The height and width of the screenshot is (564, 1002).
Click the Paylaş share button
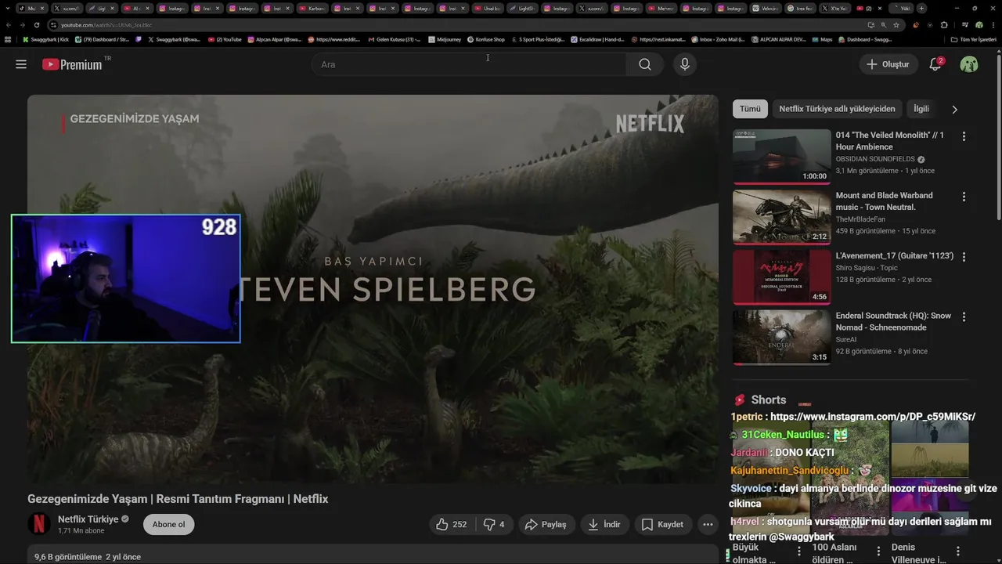[x=546, y=525]
